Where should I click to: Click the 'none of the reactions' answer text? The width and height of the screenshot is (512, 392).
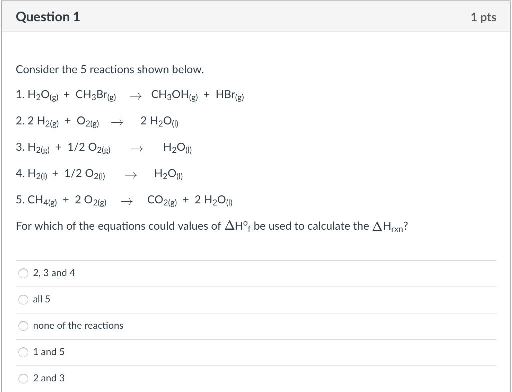click(77, 325)
